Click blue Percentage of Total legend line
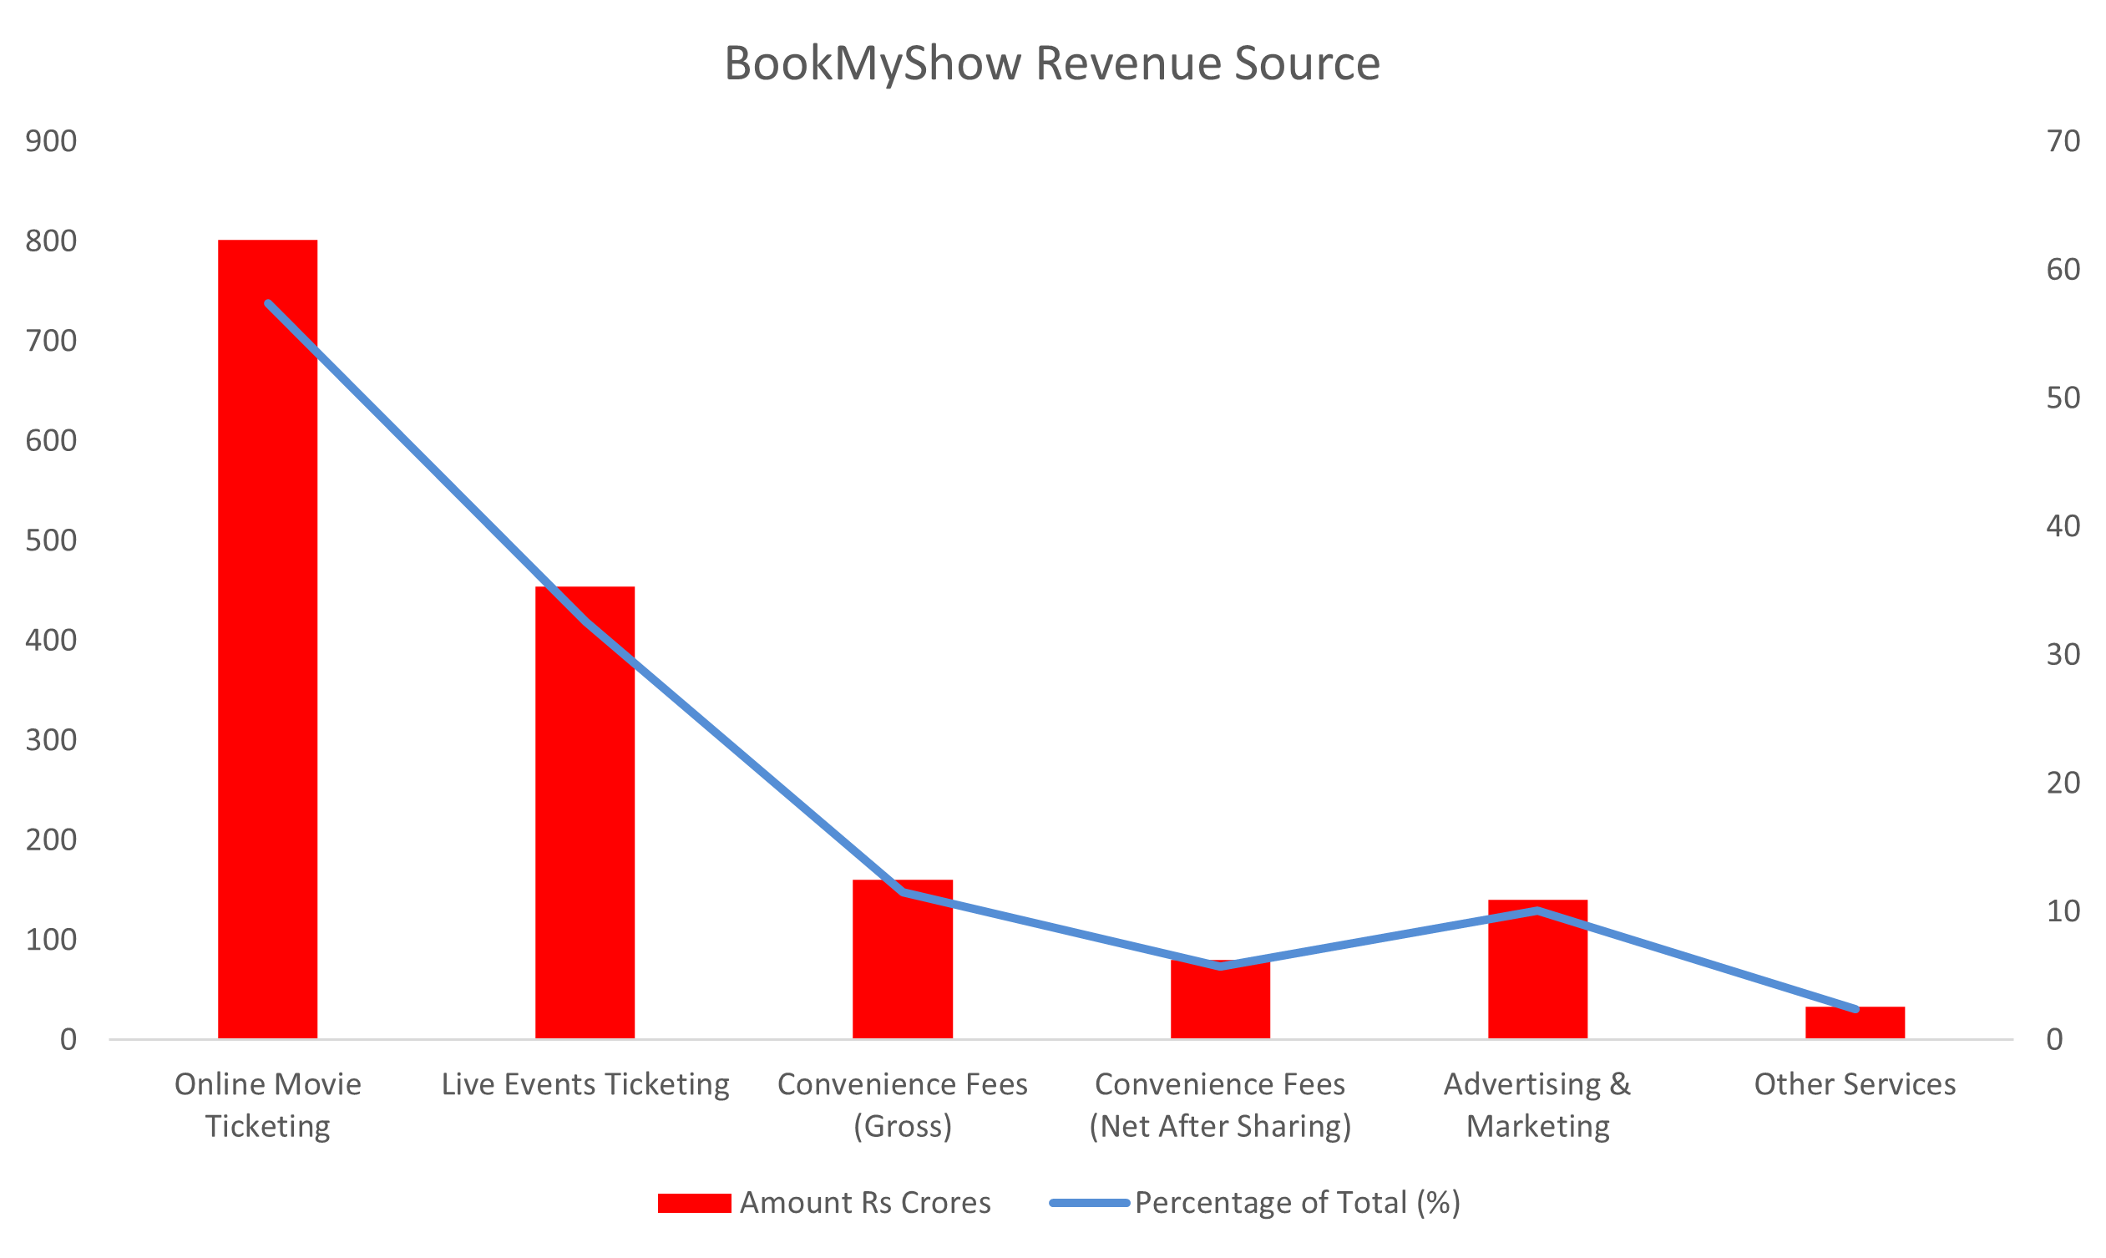 click(1089, 1203)
